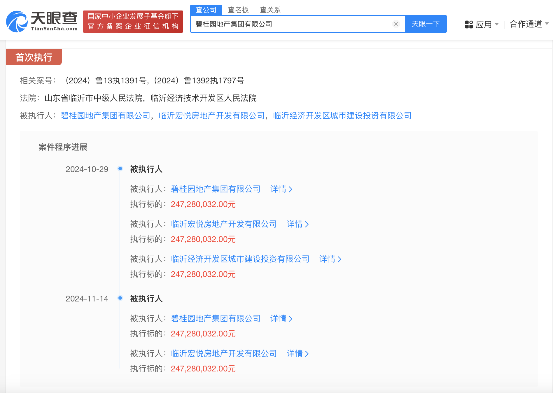553x393 pixels.
Task: Open the 应用 dropdown menu
Action: [x=487, y=24]
